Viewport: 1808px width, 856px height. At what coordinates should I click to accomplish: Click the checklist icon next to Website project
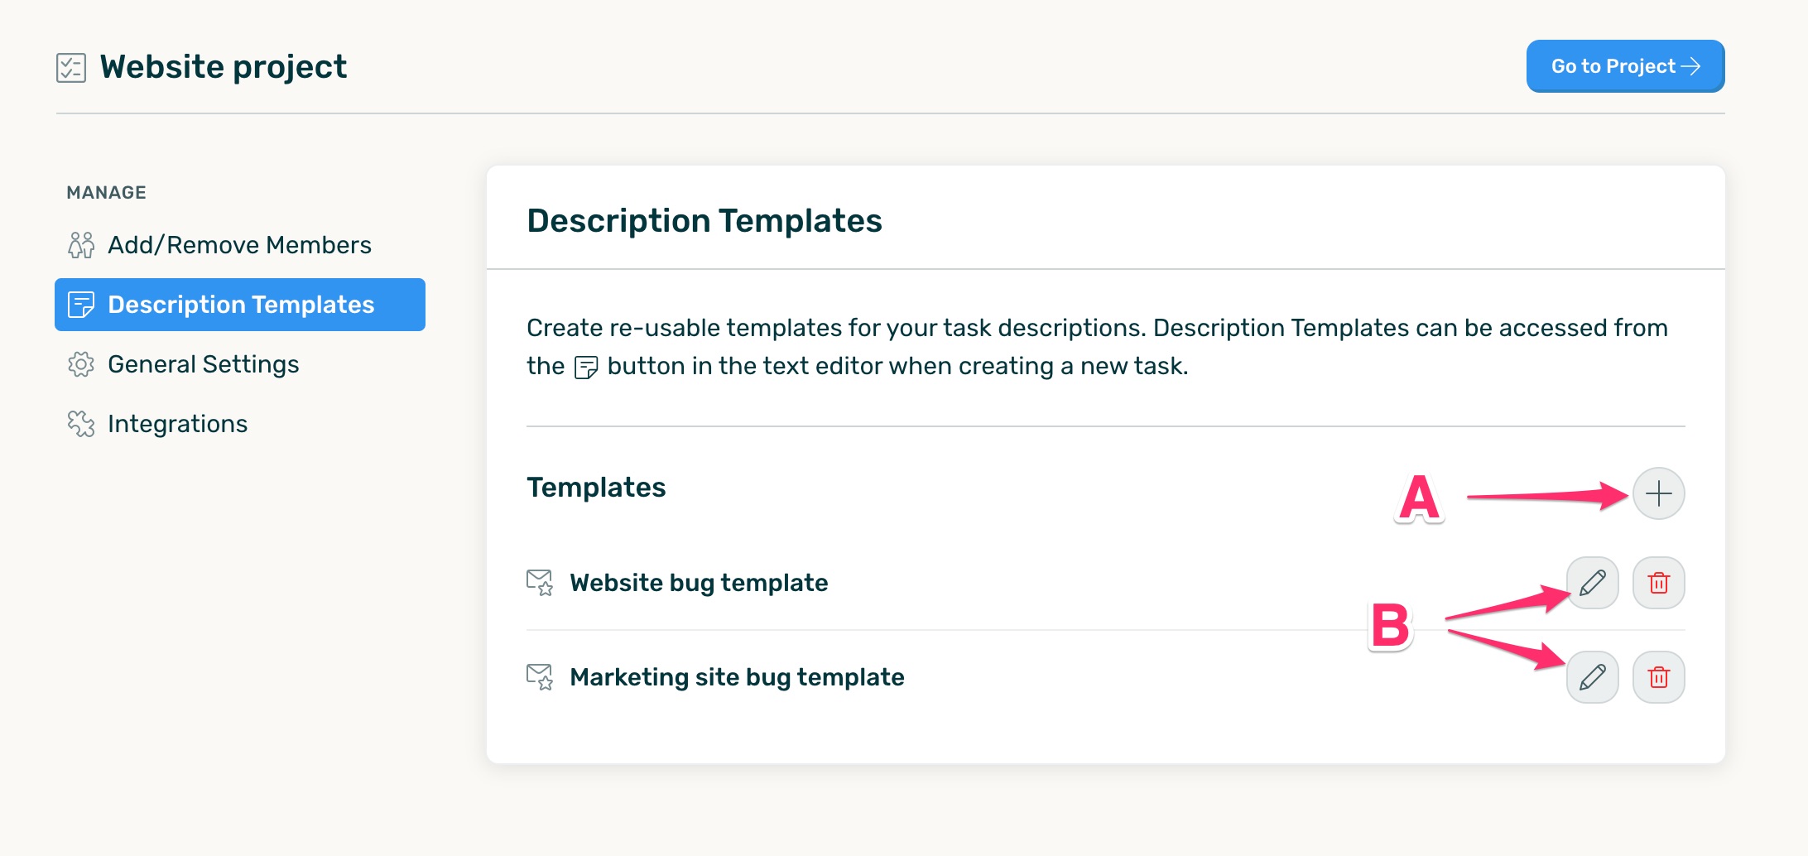(70, 66)
